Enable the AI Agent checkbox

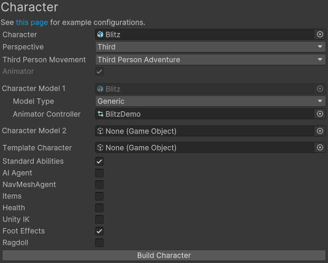(99, 173)
